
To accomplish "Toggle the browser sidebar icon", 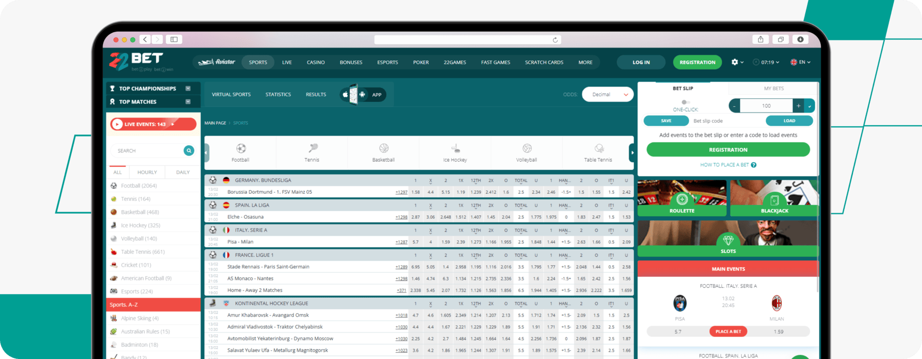I will [174, 39].
